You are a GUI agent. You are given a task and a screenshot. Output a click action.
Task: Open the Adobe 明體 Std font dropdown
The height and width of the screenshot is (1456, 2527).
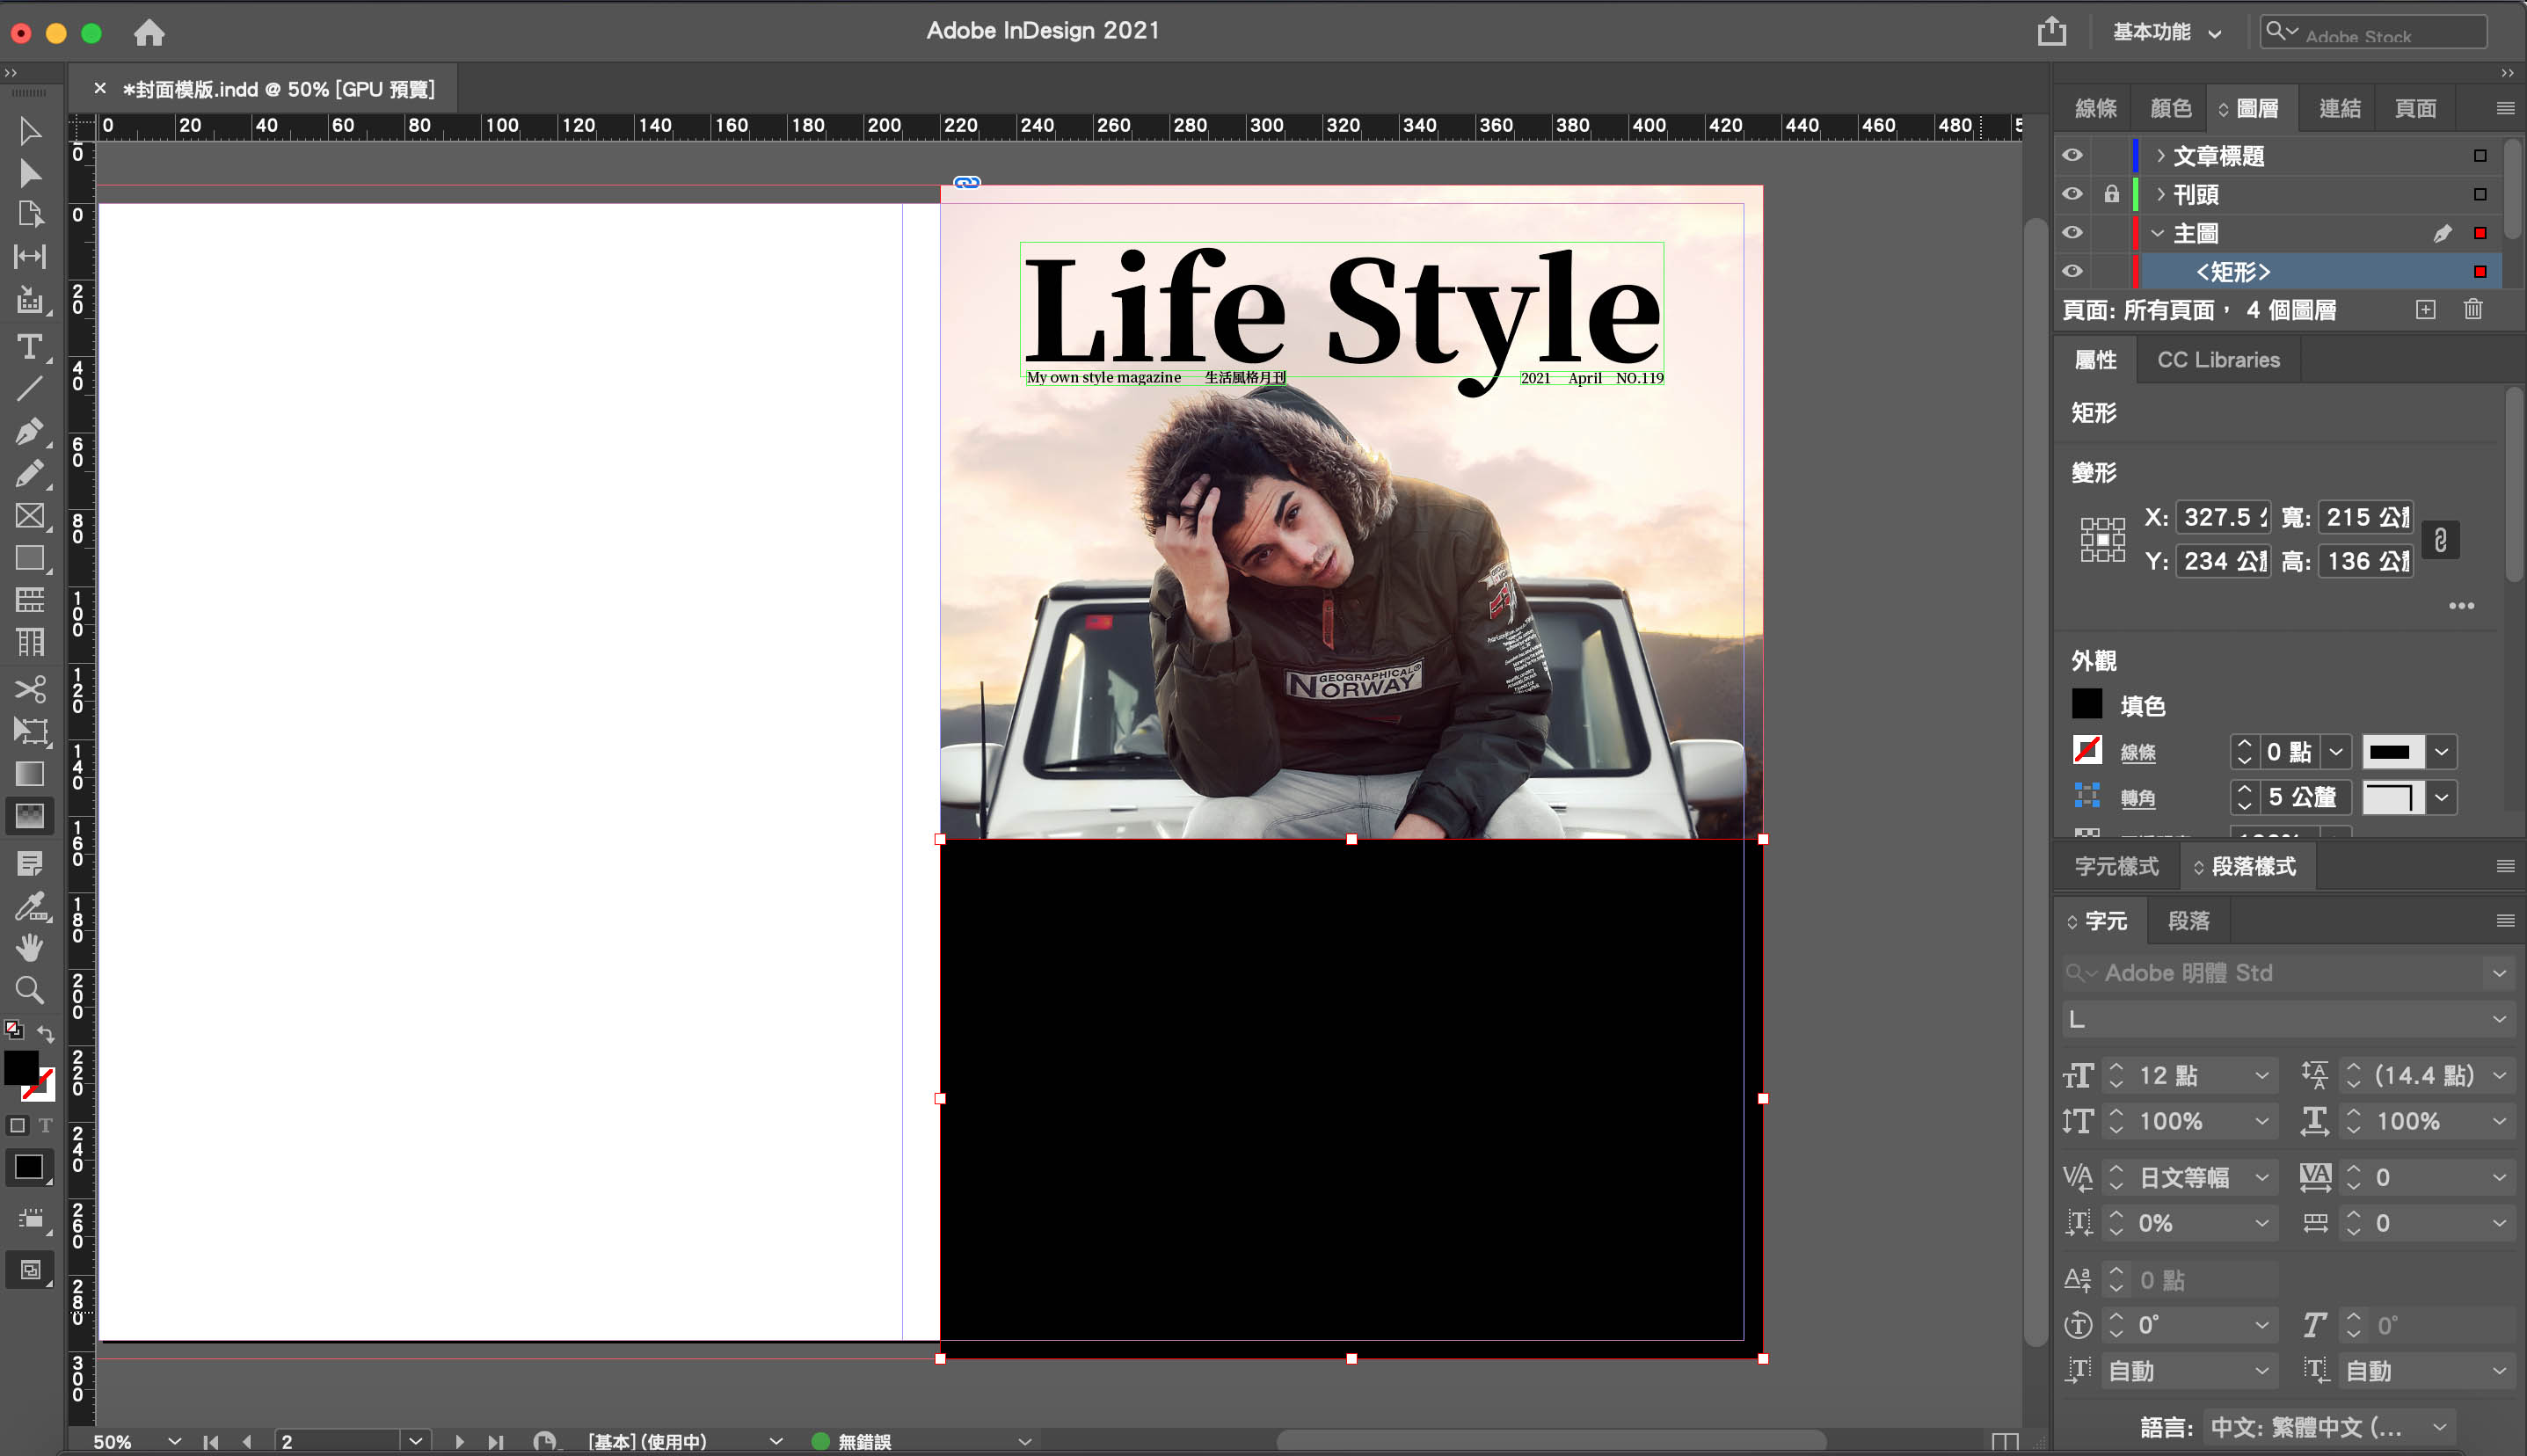click(x=2498, y=973)
